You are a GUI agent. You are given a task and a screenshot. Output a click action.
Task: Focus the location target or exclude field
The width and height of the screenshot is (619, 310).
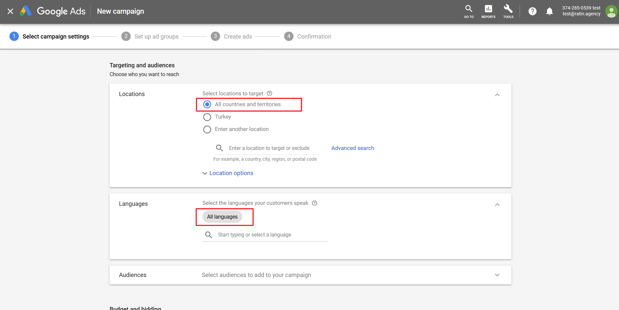tap(266, 148)
